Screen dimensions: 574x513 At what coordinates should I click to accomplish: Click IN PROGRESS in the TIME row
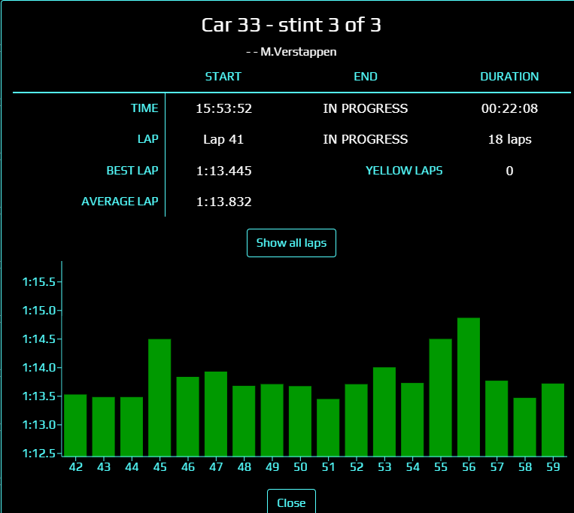[x=366, y=108]
